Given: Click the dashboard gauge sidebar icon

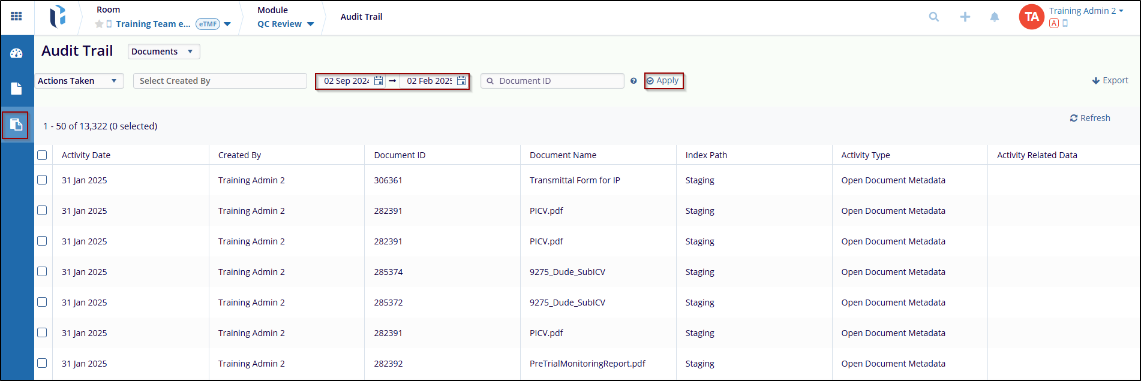Looking at the screenshot, I should pyautogui.click(x=16, y=53).
